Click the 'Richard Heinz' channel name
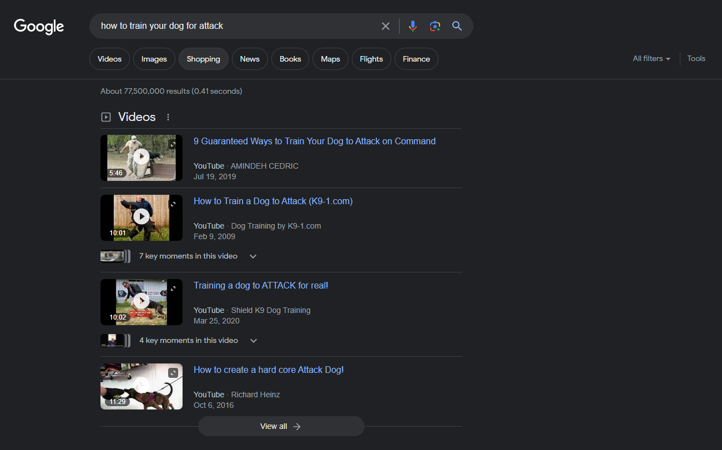 [255, 395]
